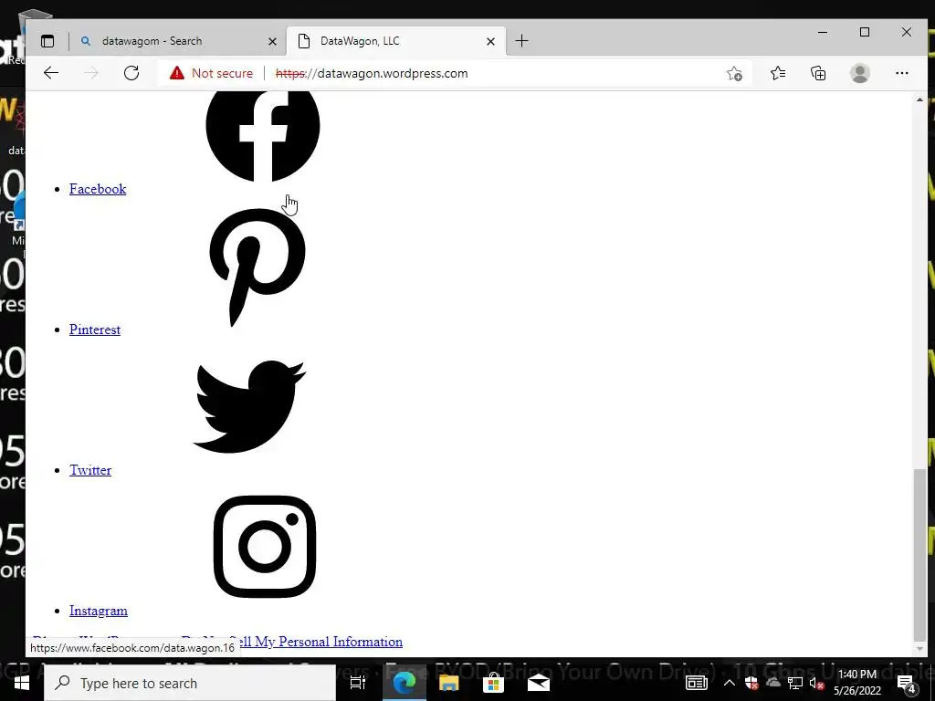Click the large Facebook logo icon
Image resolution: width=935 pixels, height=701 pixels.
(x=262, y=136)
